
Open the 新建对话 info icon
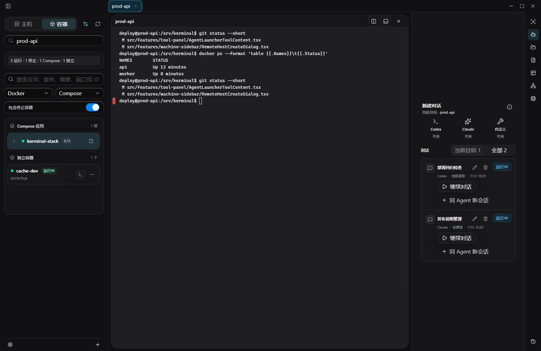pyautogui.click(x=510, y=107)
